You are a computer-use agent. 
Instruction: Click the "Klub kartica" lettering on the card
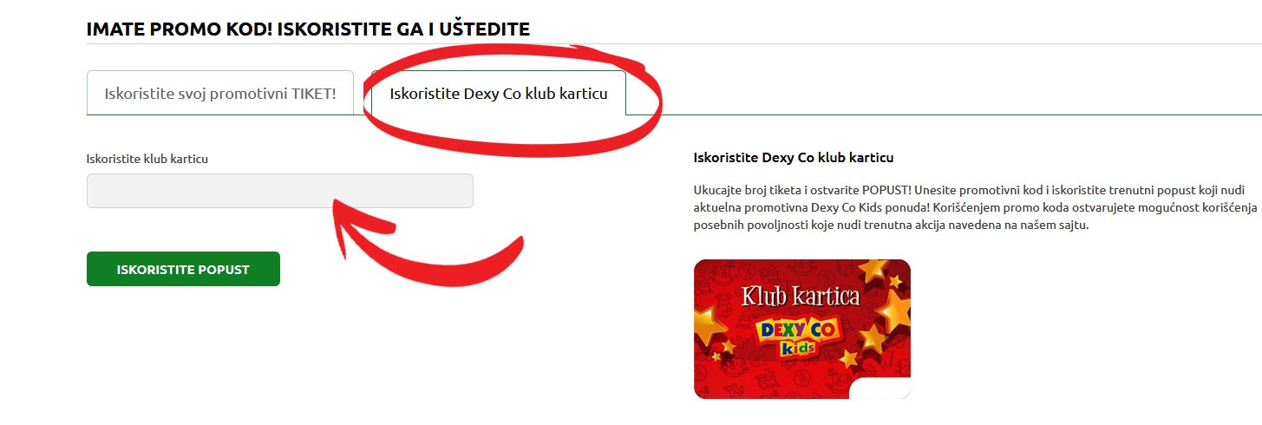[801, 297]
